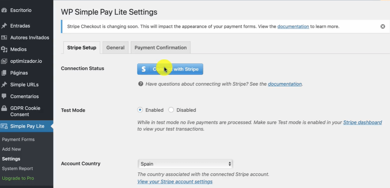Click the Comentarios speech bubble icon
Image resolution: width=390 pixels, height=188 pixels.
coord(4,96)
